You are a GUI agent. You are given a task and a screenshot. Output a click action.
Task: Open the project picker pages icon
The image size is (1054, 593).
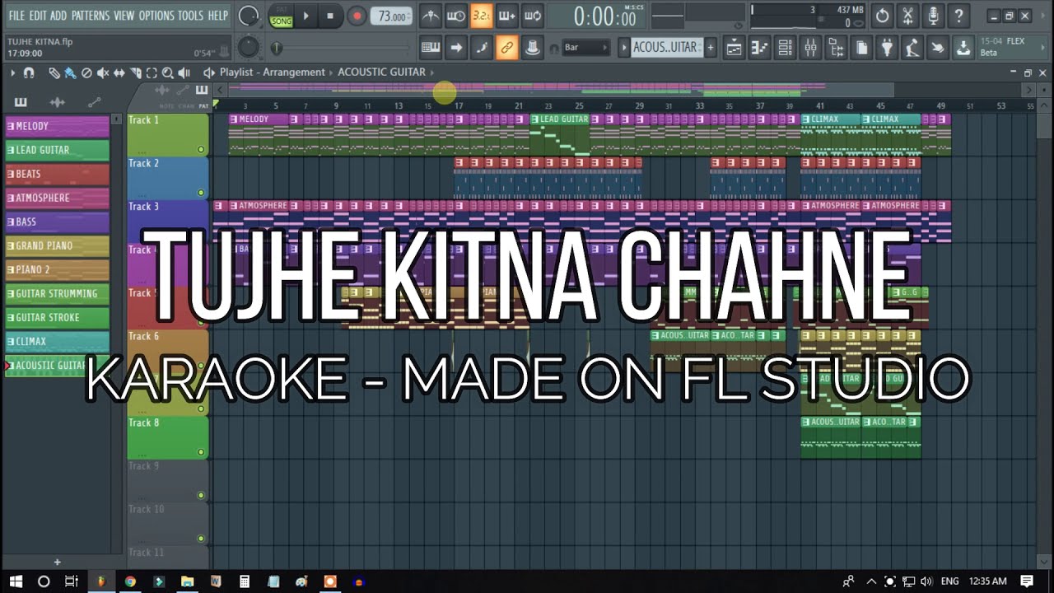coord(861,48)
